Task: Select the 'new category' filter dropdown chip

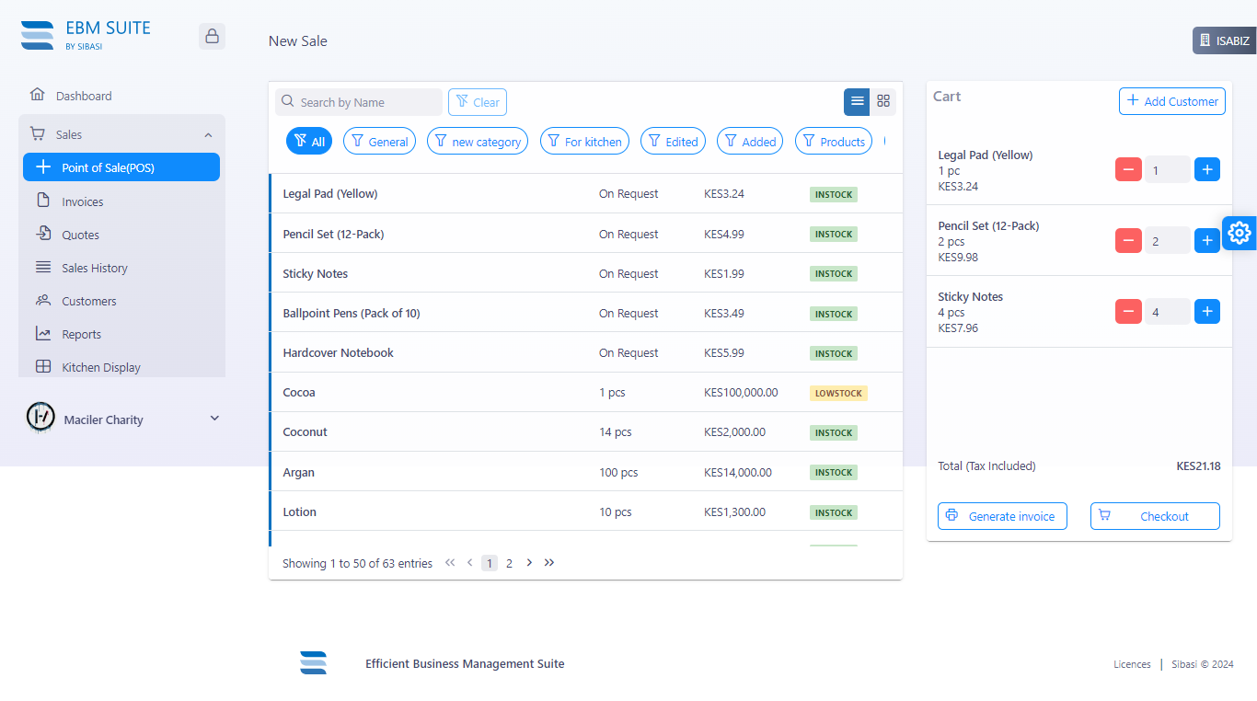Action: coord(477,141)
